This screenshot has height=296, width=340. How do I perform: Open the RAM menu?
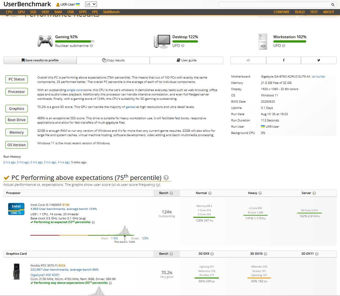click(x=58, y=12)
